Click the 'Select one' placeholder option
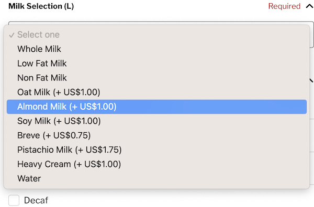 pos(156,34)
